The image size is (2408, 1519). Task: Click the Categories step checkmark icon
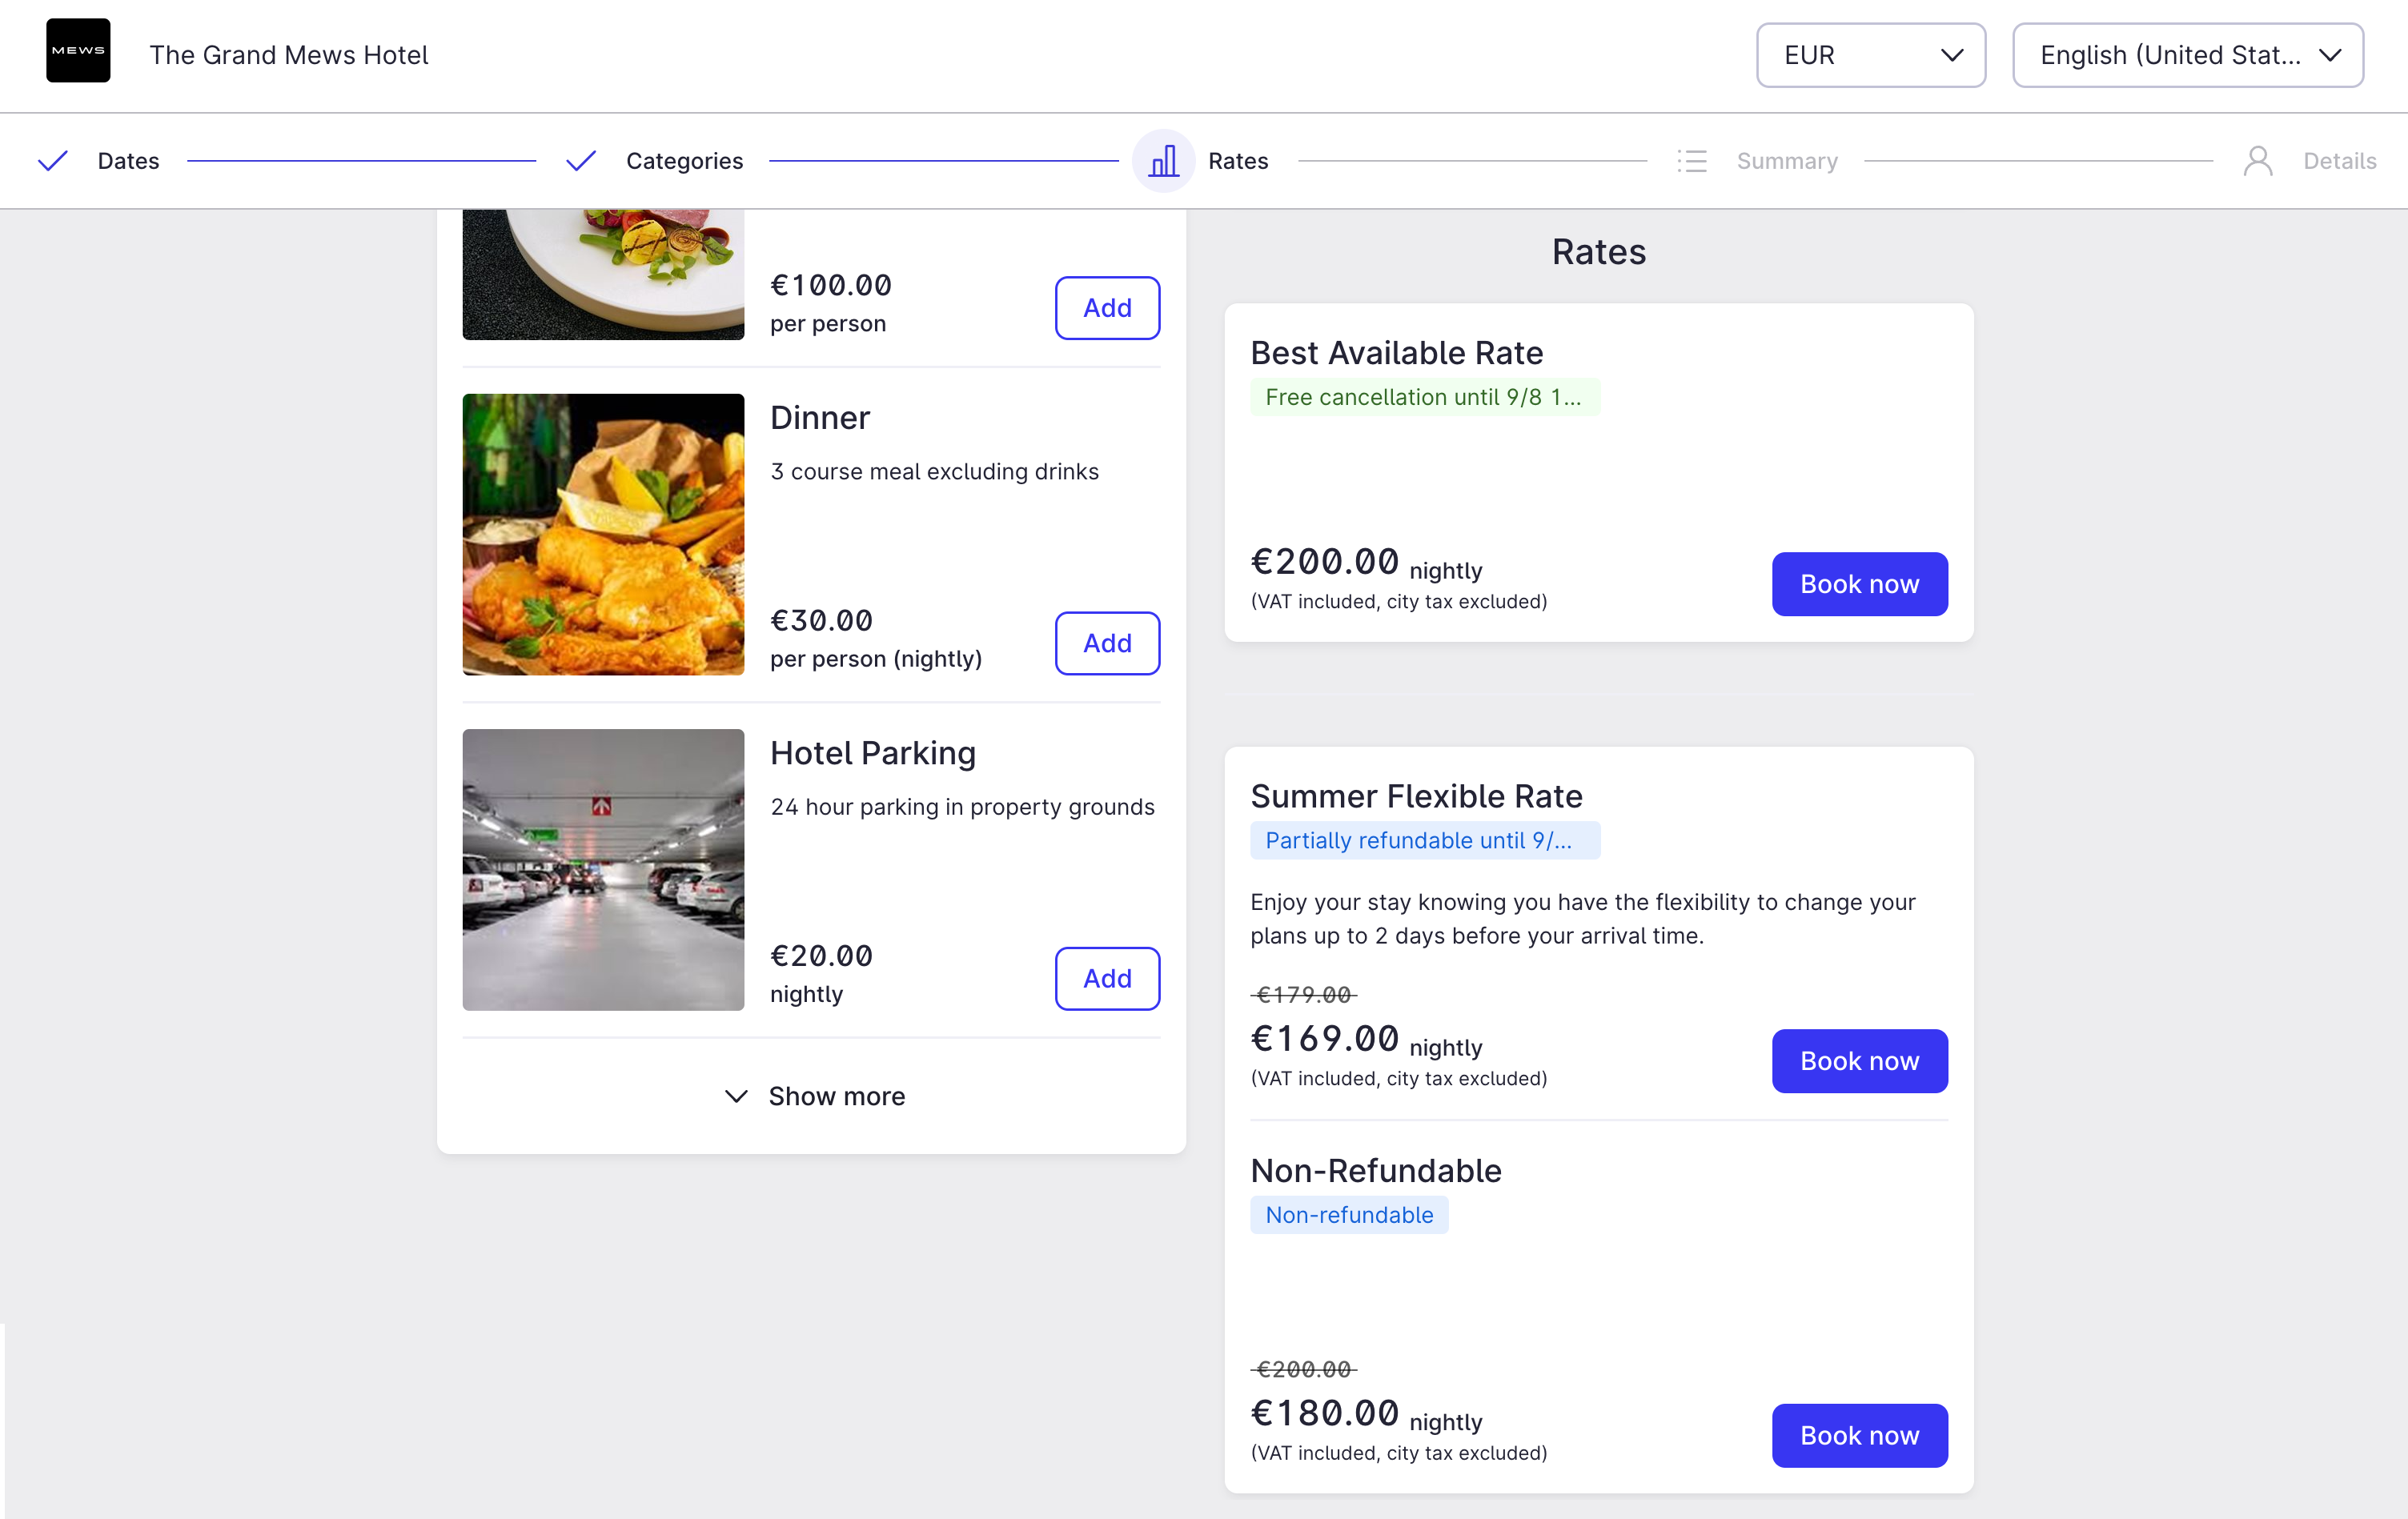(580, 161)
